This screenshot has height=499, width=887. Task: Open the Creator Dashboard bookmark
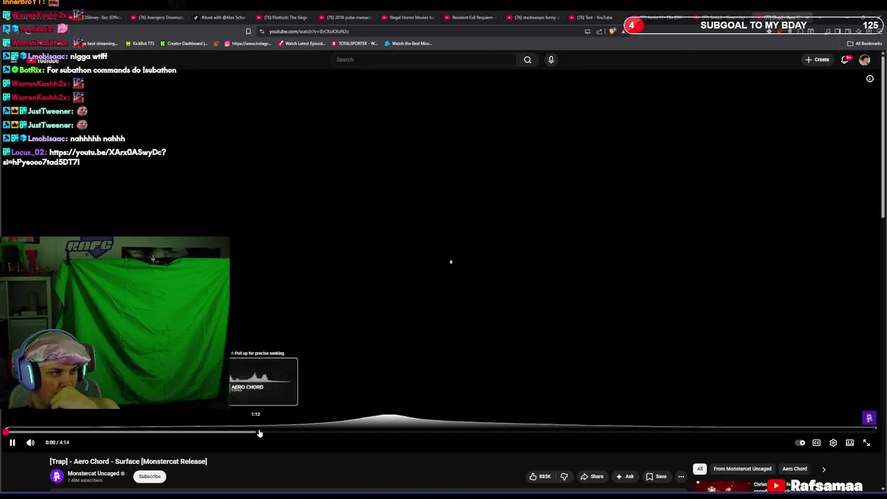184,43
